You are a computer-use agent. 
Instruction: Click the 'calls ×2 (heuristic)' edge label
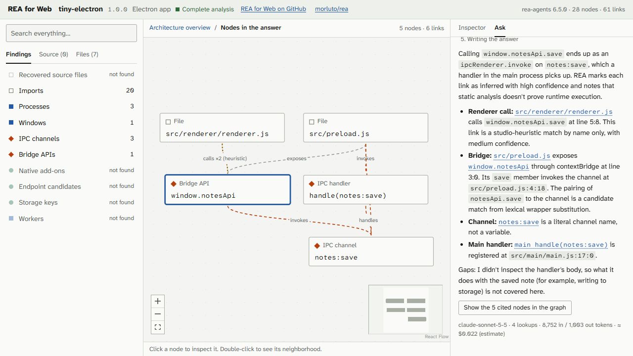(x=225, y=159)
